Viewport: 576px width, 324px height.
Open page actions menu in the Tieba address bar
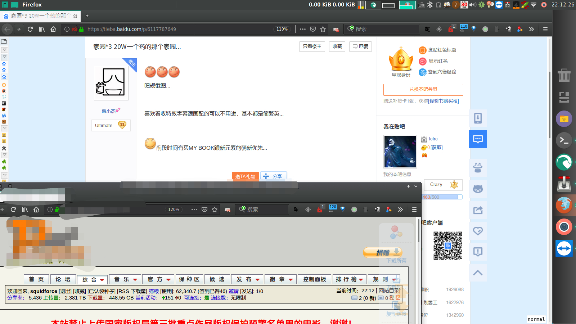pyautogui.click(x=303, y=29)
